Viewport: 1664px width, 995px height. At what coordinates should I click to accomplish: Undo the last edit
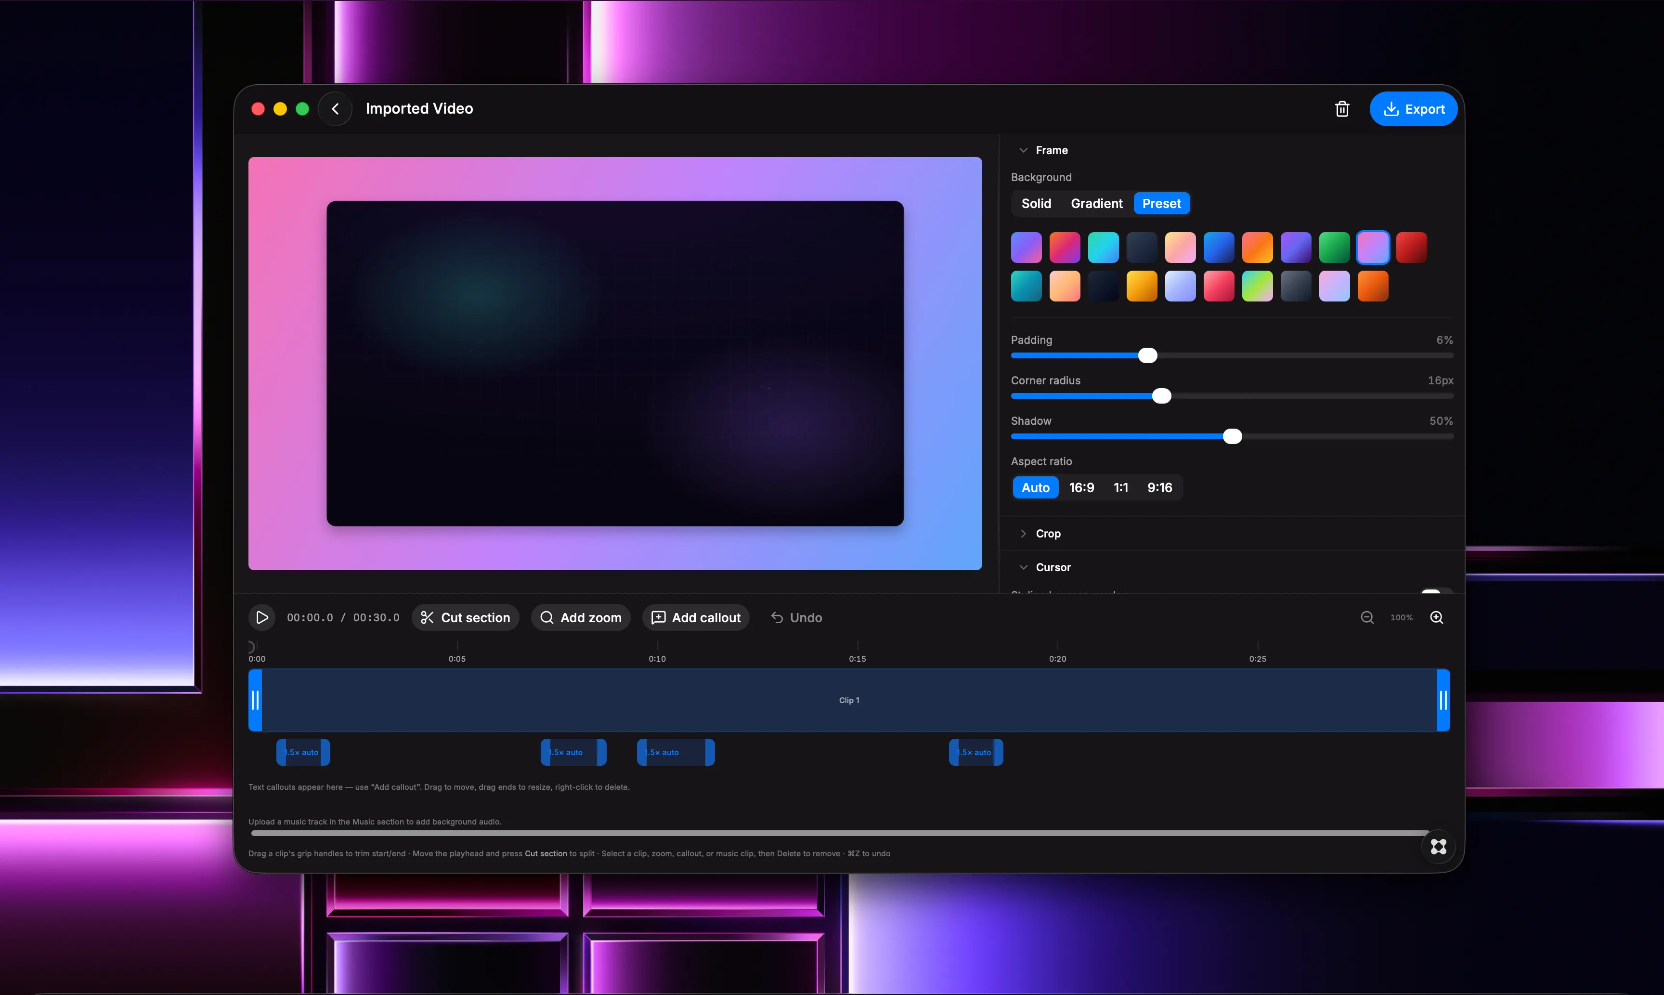click(x=796, y=617)
